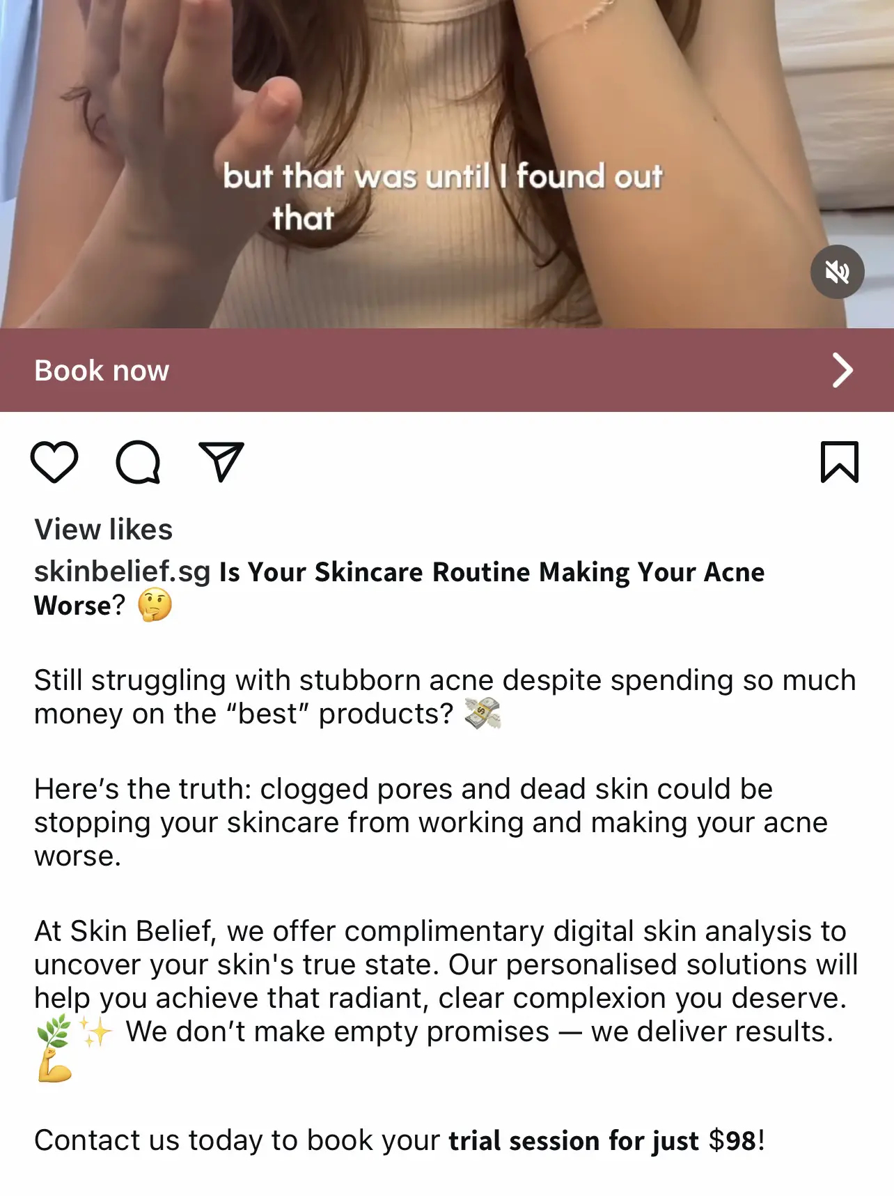Tap paragraph starting "At Skin Belief"
This screenshot has height=1196, width=894.
[x=446, y=998]
